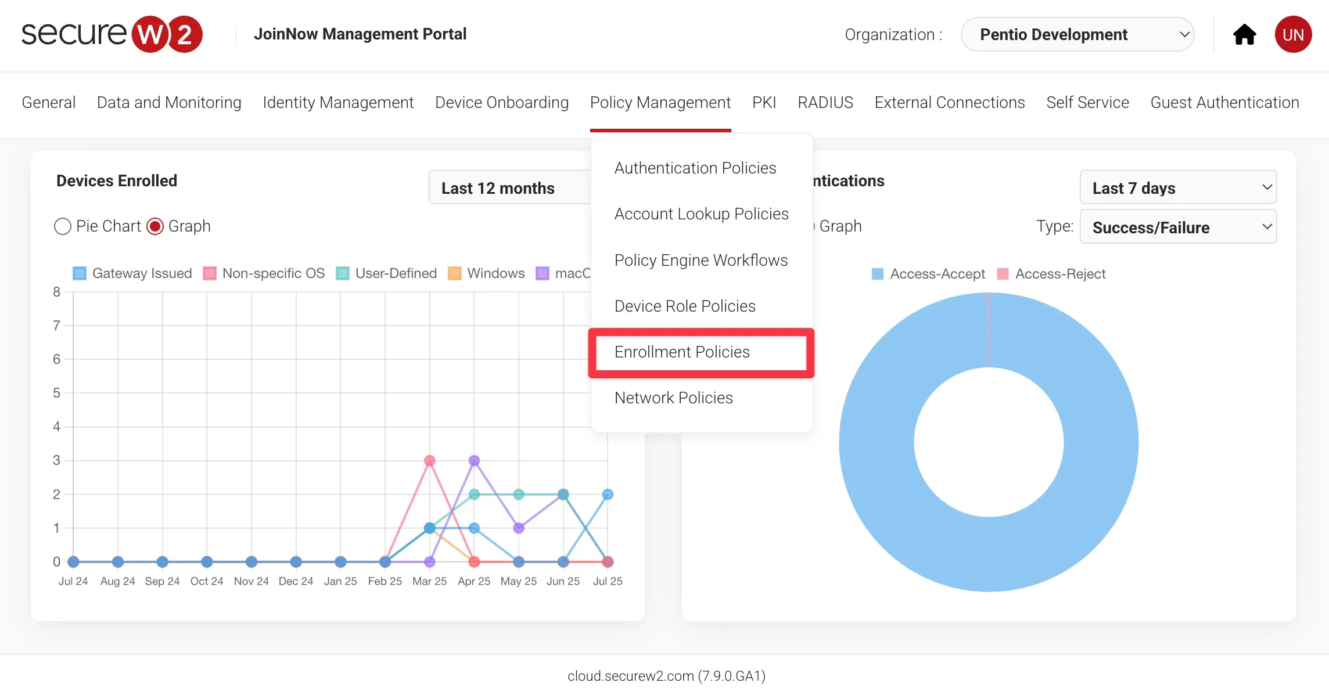This screenshot has height=690, width=1329.
Task: Click the Authentication Policies link
Action: pos(695,168)
